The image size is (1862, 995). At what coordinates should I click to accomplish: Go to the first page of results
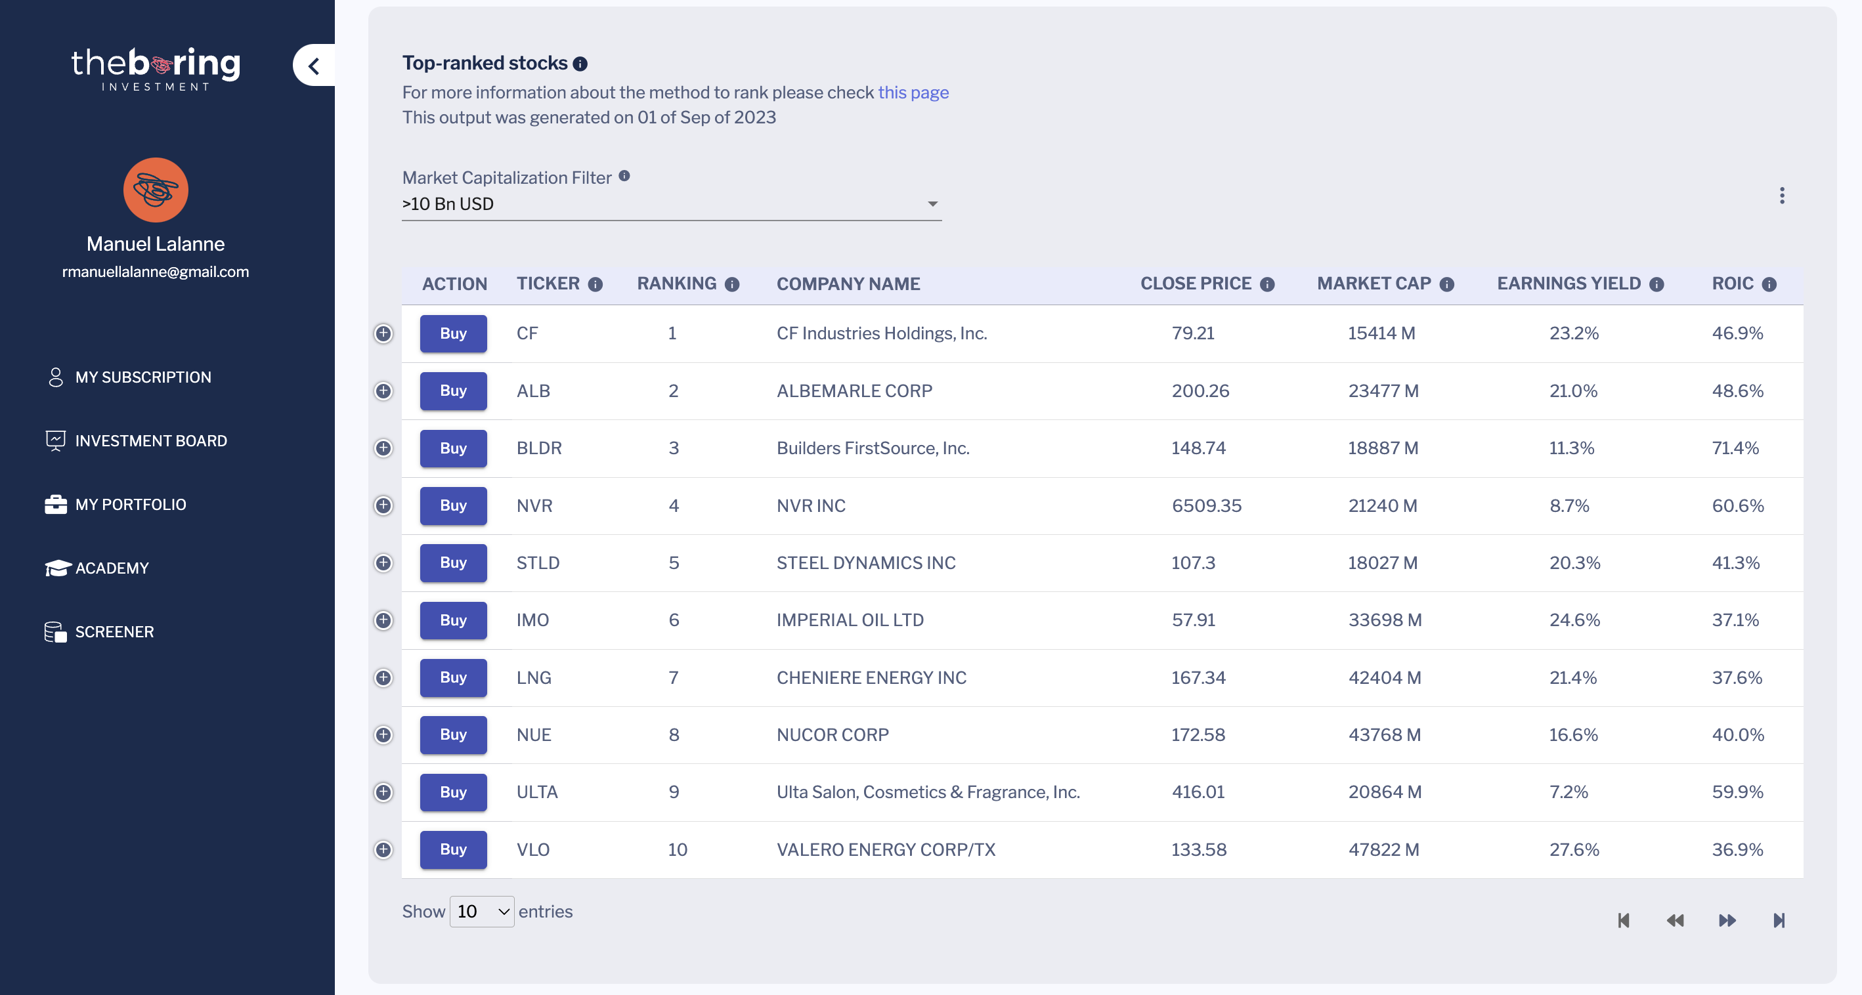click(x=1624, y=920)
